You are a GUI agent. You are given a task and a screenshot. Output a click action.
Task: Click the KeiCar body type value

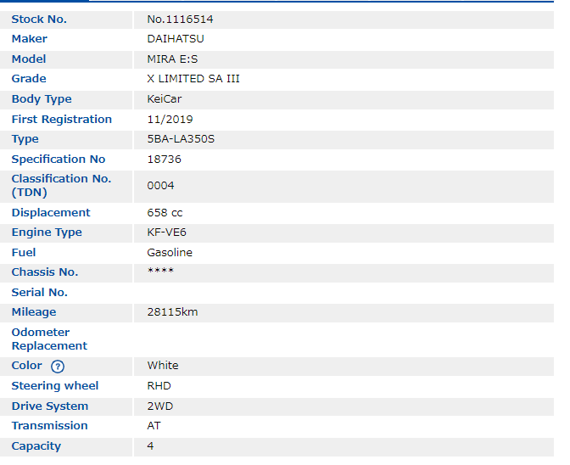pos(165,99)
